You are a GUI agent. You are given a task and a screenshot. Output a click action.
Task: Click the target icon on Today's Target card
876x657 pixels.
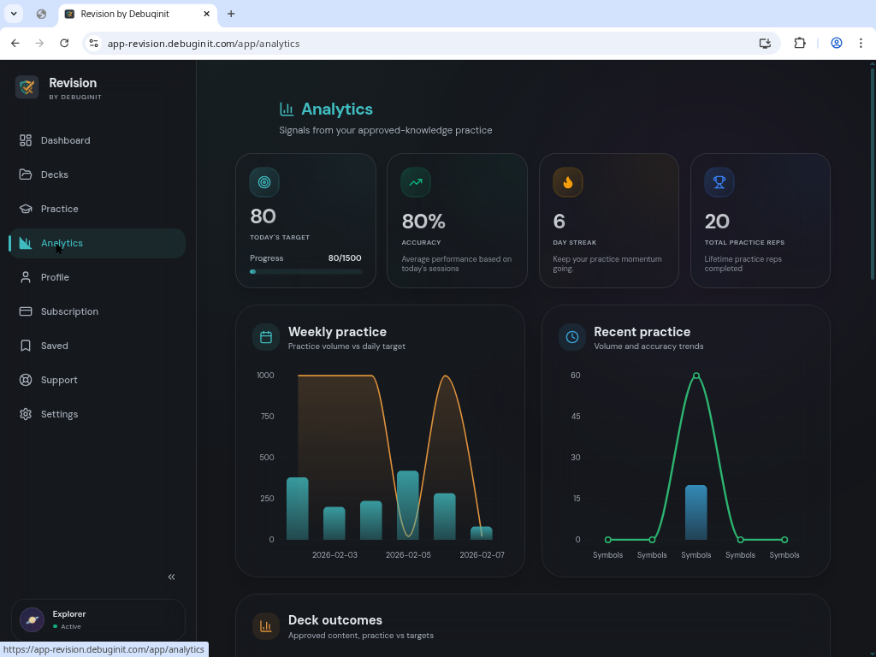264,182
